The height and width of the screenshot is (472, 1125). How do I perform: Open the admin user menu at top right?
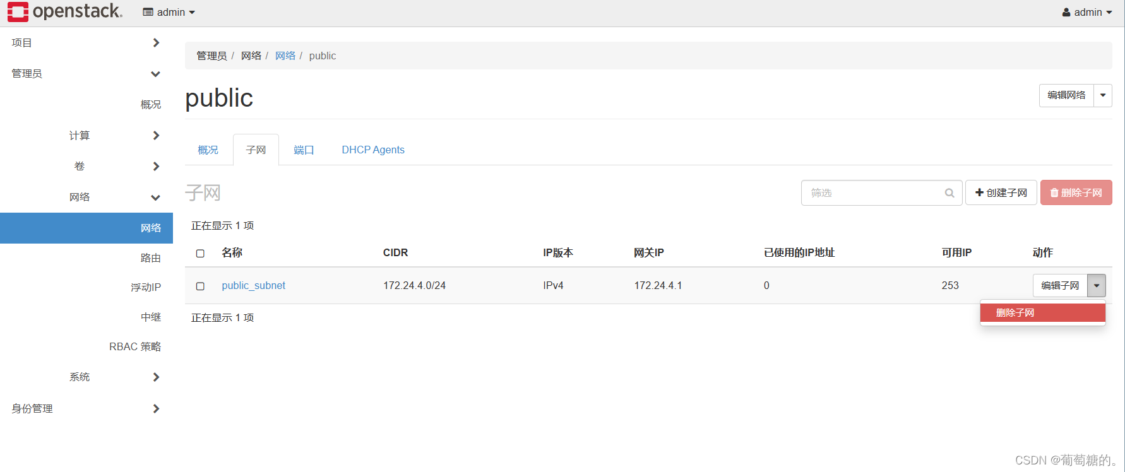tap(1086, 12)
